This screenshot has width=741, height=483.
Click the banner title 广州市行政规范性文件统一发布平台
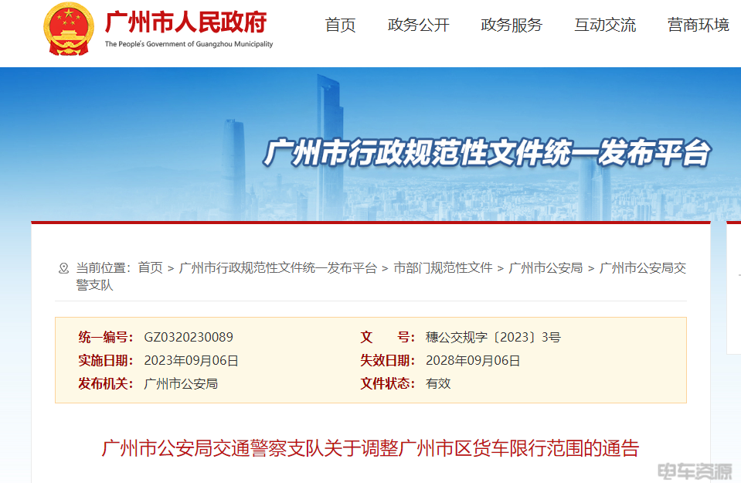487,153
